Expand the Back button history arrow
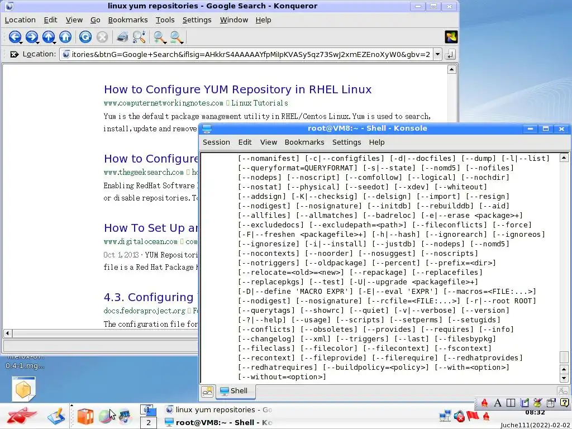Image resolution: width=572 pixels, height=429 pixels. click(x=21, y=42)
